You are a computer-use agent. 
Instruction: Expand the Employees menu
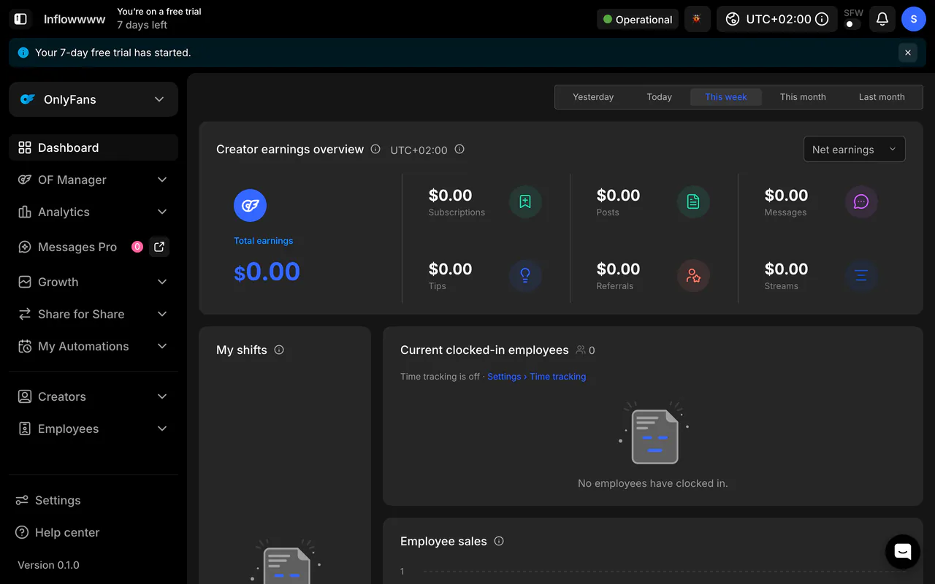pos(93,429)
